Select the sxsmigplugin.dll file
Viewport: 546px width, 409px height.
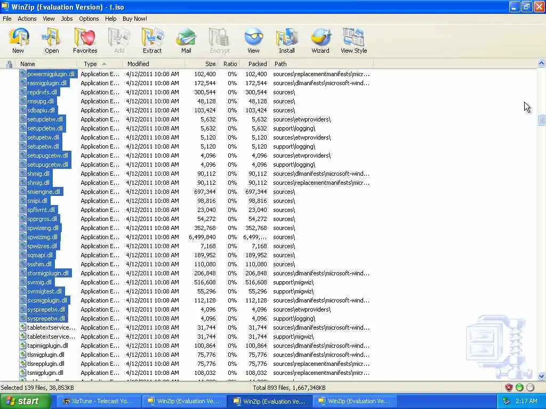47,300
